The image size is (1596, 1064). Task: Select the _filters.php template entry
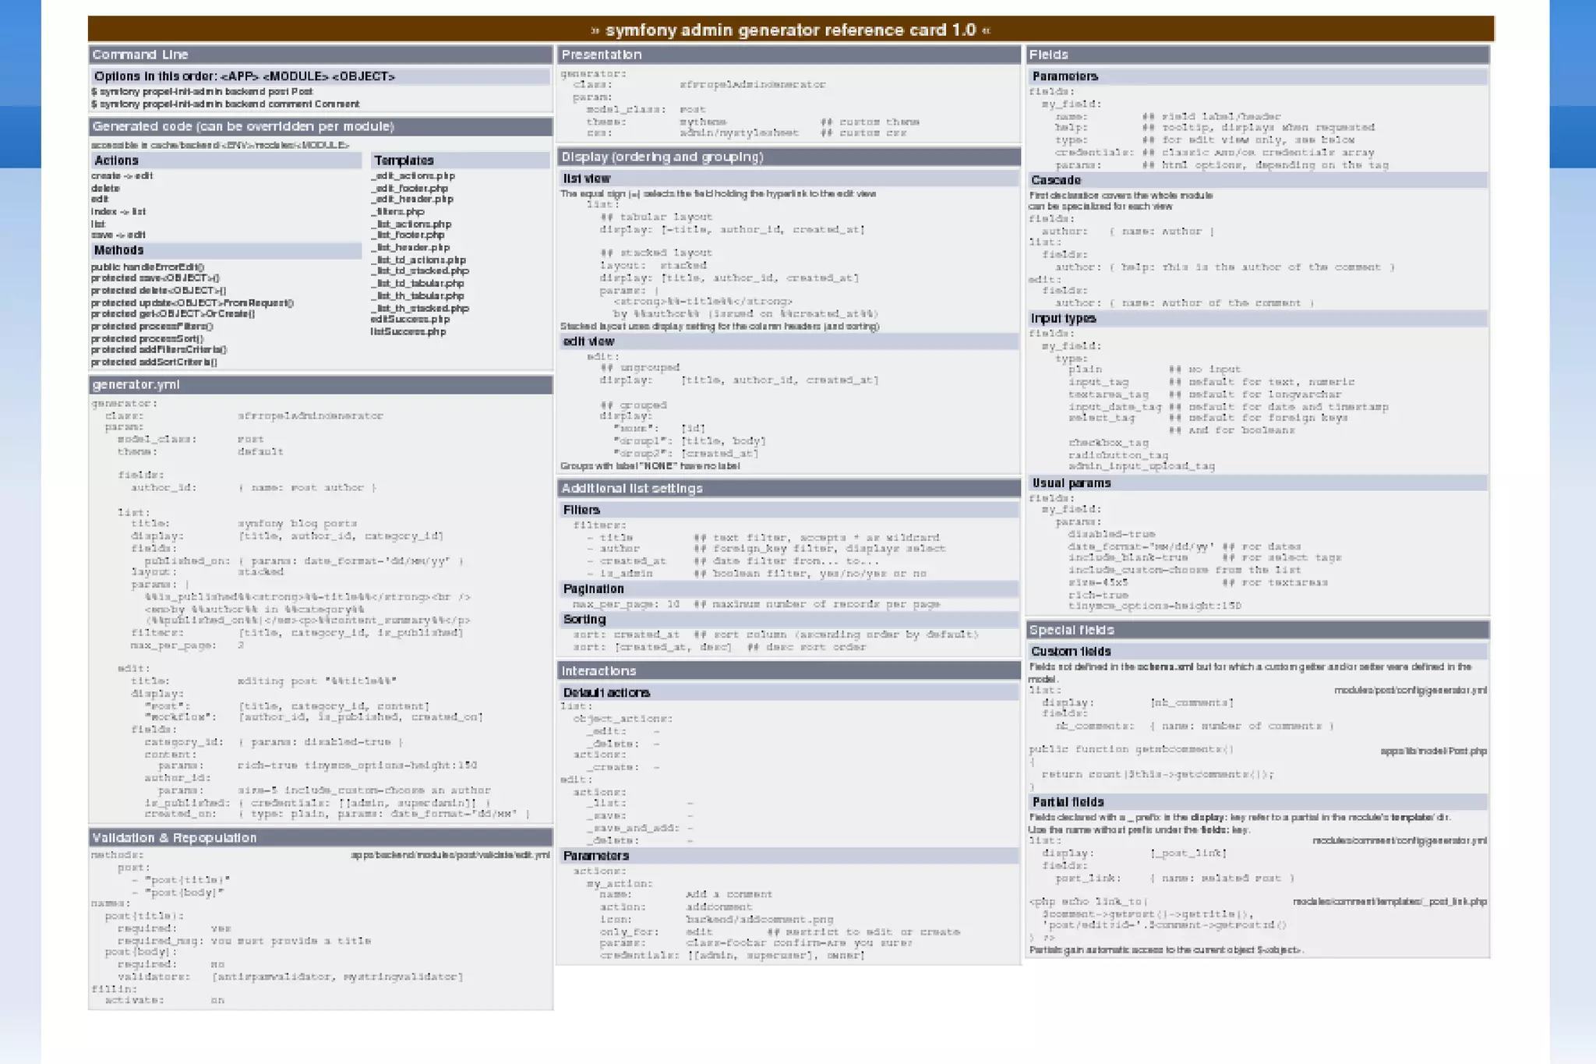point(397,211)
